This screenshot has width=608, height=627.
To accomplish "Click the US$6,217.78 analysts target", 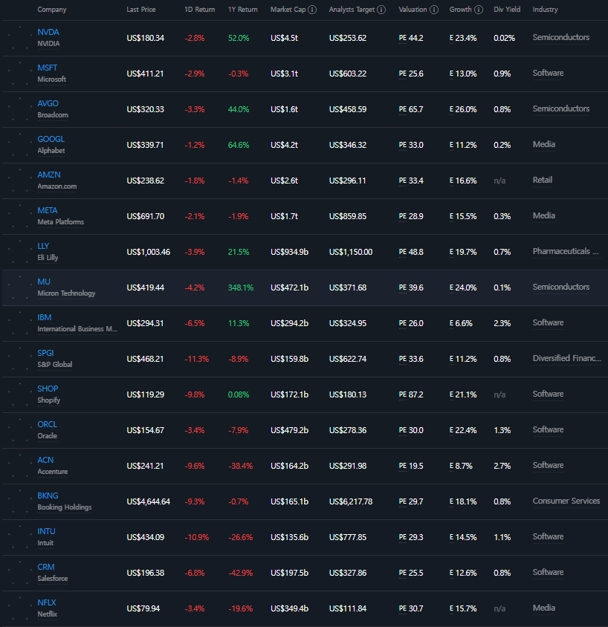I will 351,501.
